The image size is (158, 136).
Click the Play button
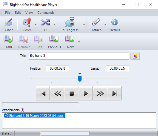coord(85,93)
